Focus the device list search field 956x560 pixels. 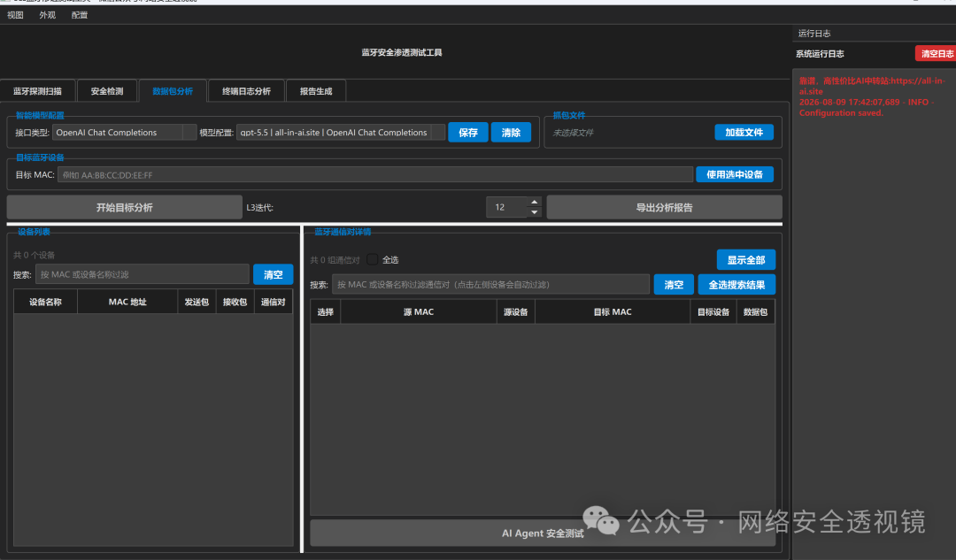pos(142,274)
